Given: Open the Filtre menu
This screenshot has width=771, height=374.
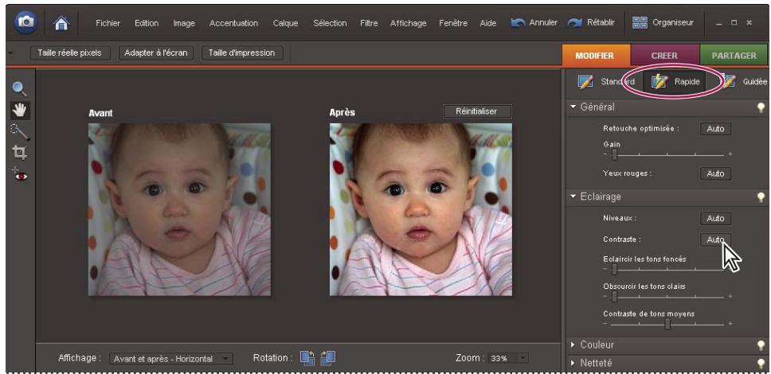Looking at the screenshot, I should click(x=369, y=23).
